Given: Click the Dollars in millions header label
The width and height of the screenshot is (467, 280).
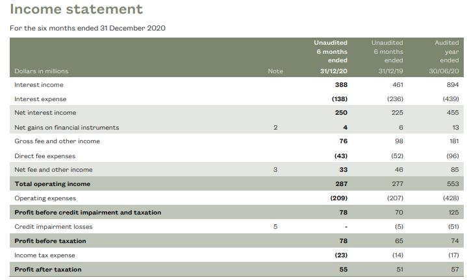Looking at the screenshot, I should (41, 71).
